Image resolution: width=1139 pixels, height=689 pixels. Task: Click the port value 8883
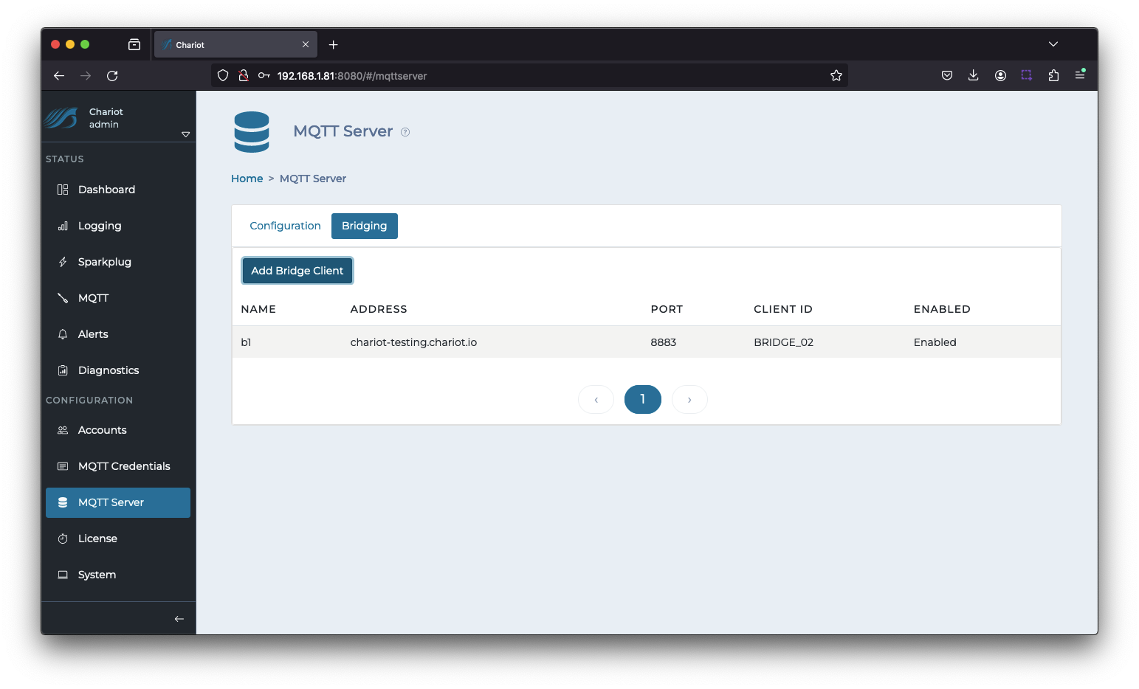pyautogui.click(x=664, y=342)
